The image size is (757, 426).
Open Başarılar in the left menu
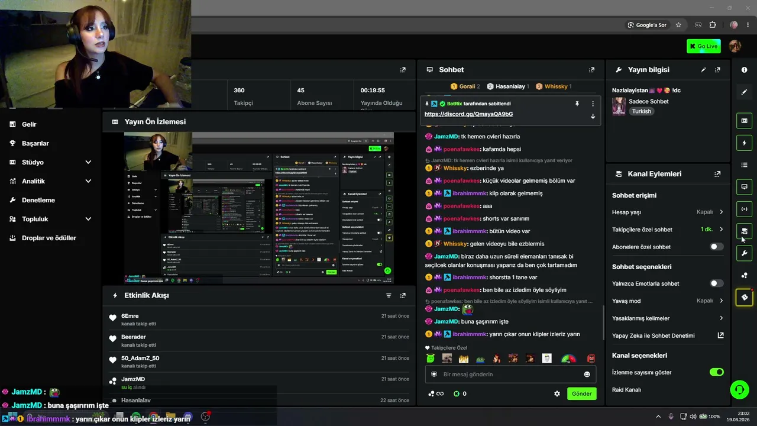coord(35,143)
